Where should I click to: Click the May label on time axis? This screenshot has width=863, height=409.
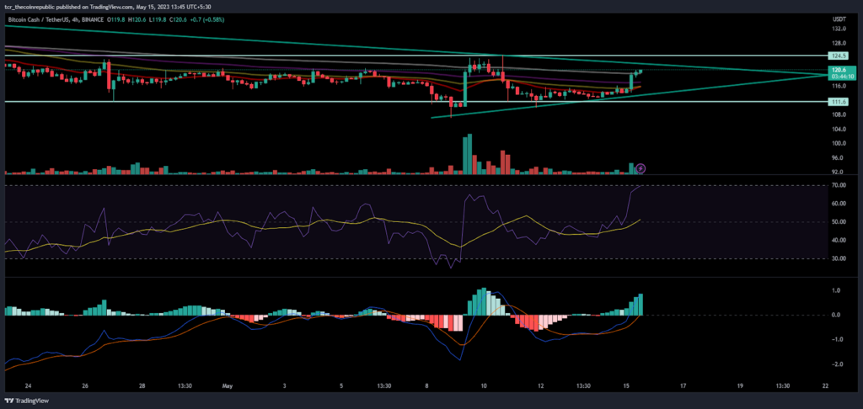tap(227, 386)
